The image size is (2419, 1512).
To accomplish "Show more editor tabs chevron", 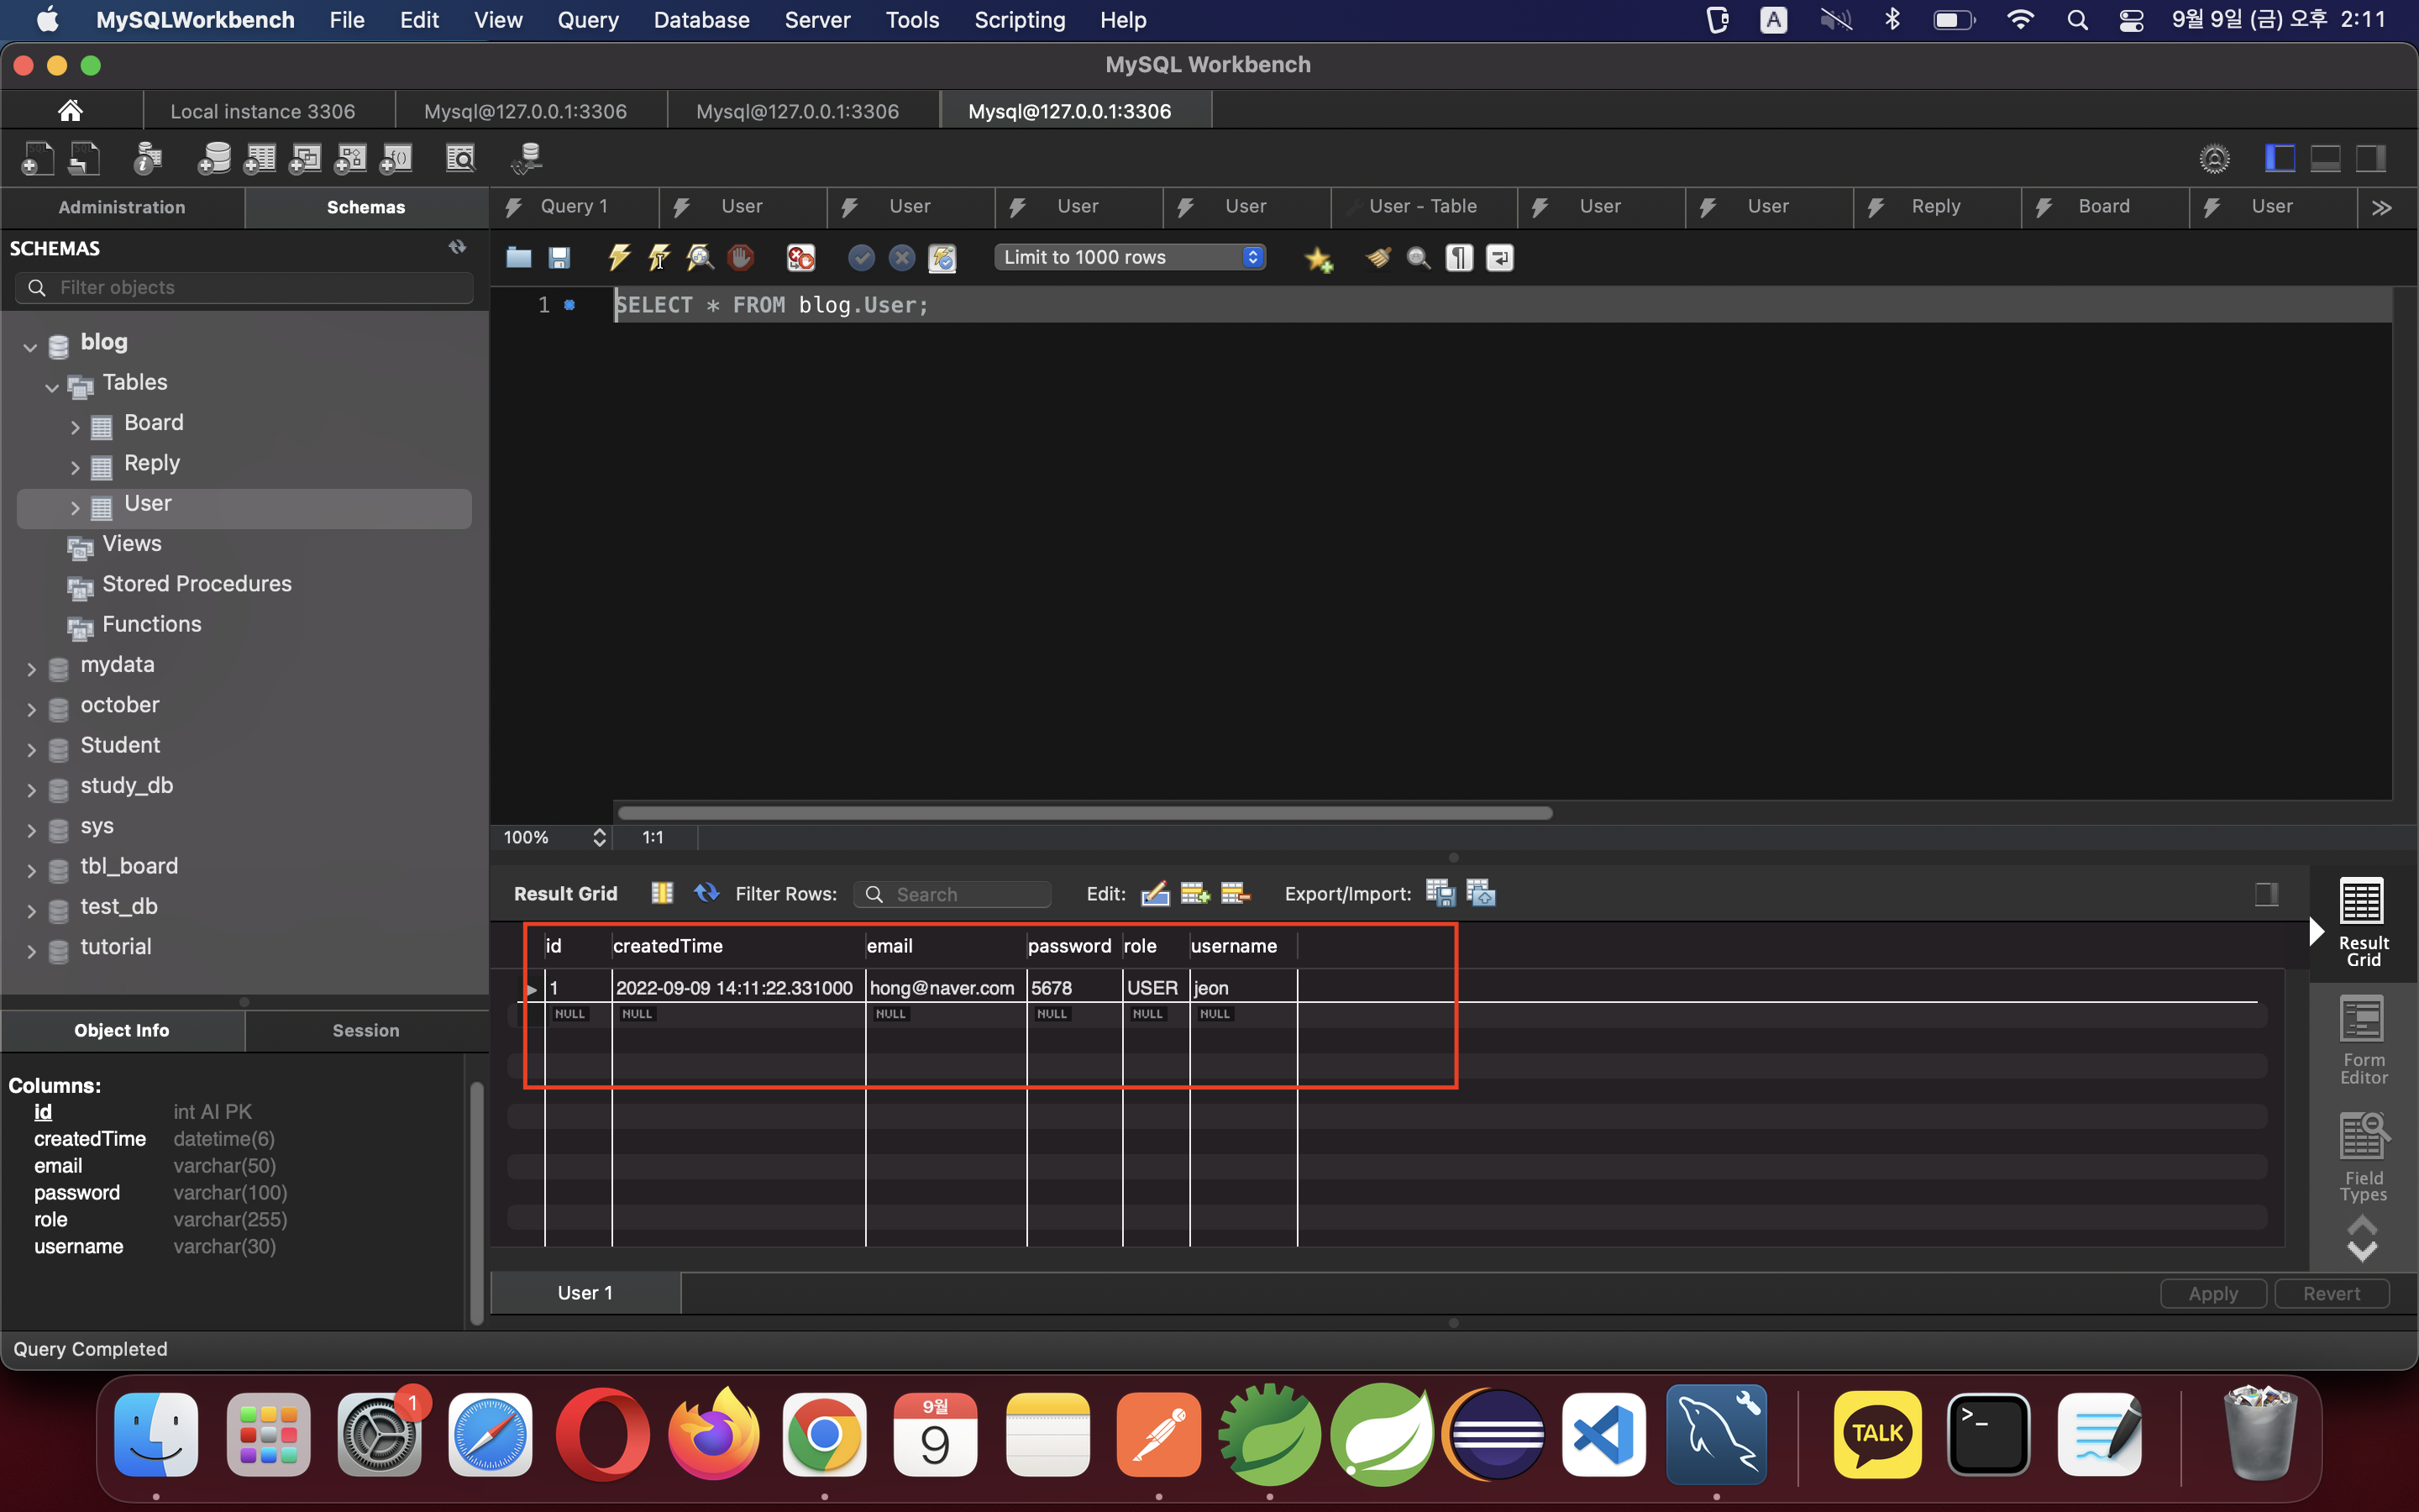I will point(2382,207).
